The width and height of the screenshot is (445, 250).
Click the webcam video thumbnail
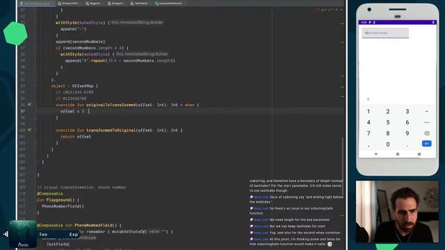coord(397,212)
